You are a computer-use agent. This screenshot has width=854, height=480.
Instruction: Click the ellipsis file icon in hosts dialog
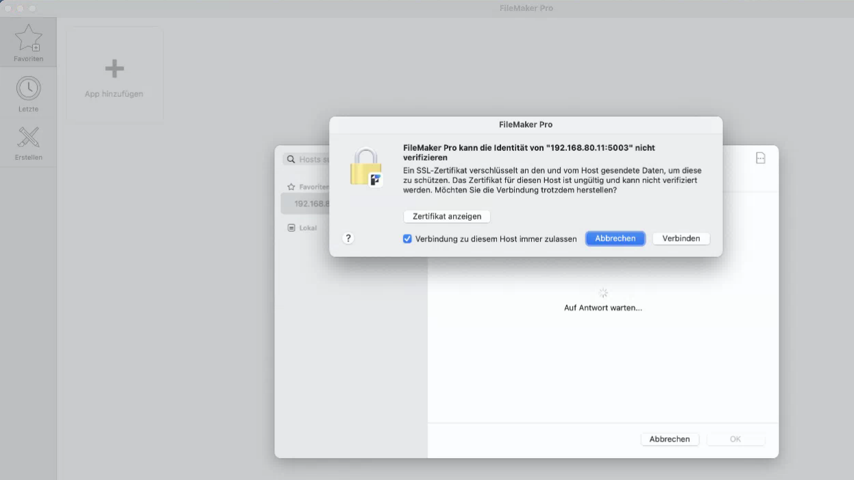[760, 158]
